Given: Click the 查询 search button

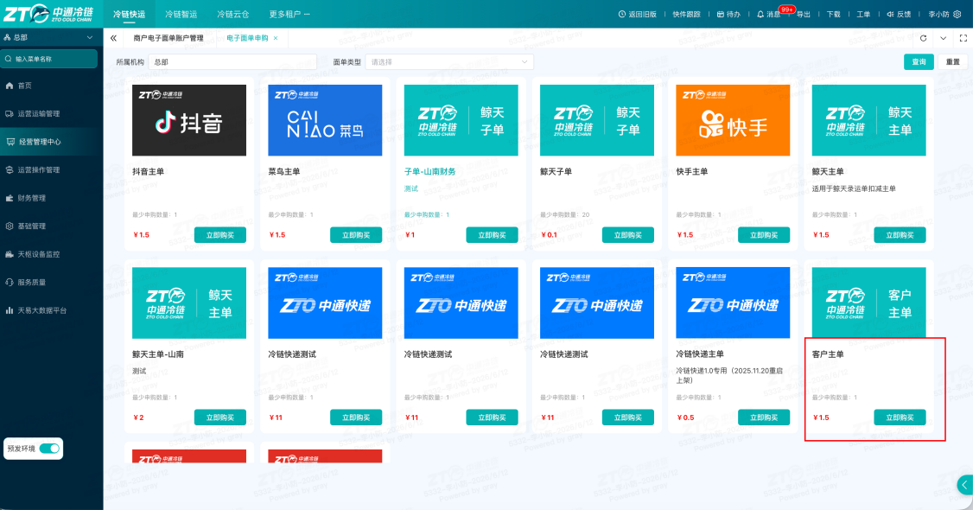Looking at the screenshot, I should coord(919,62).
